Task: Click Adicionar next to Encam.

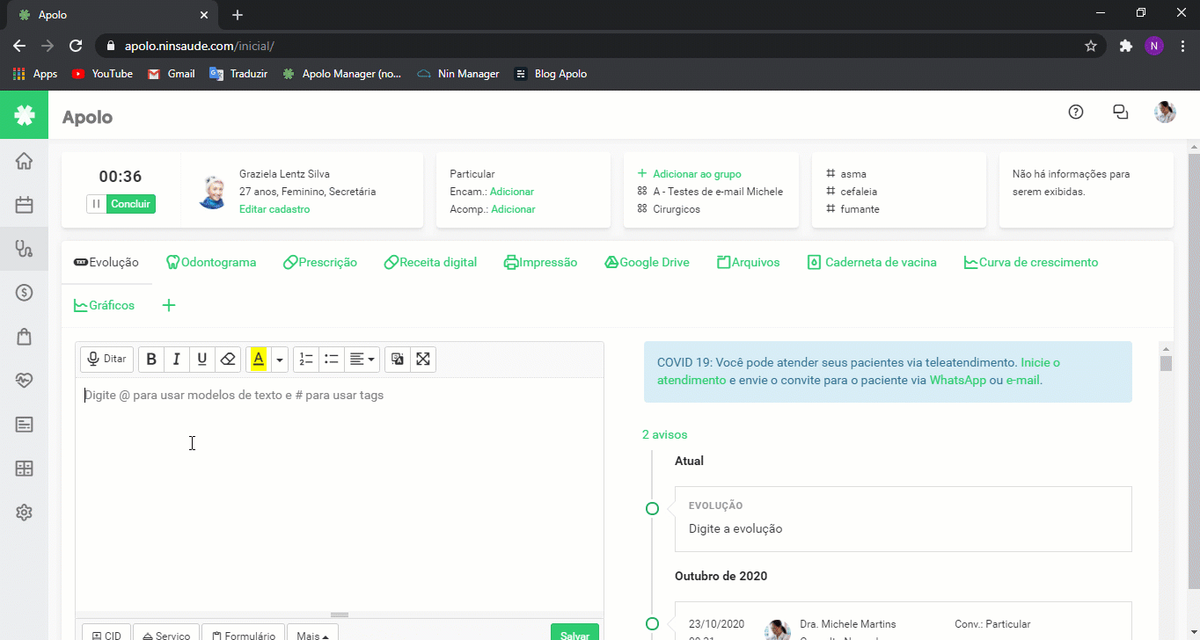Action: tap(512, 192)
